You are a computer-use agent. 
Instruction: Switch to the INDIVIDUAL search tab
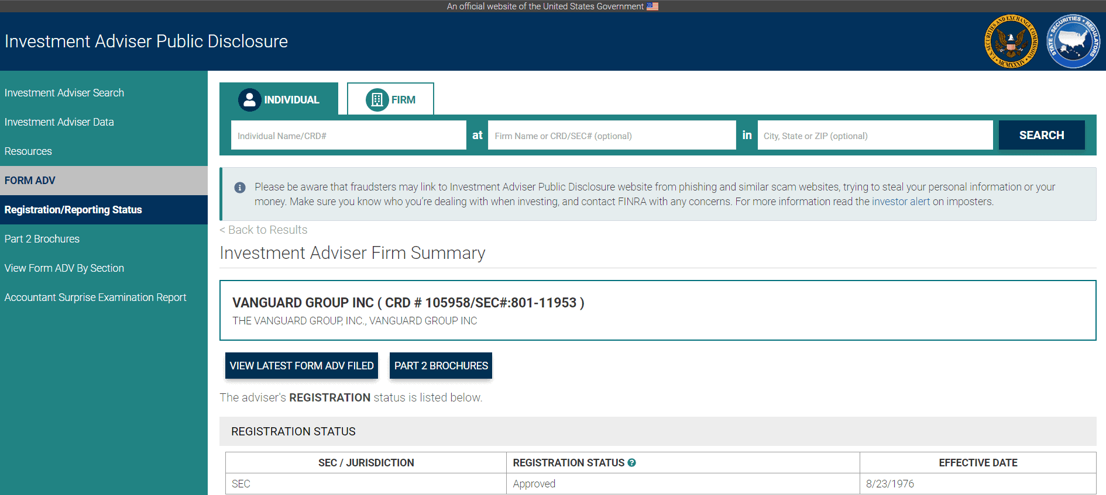[x=279, y=99]
